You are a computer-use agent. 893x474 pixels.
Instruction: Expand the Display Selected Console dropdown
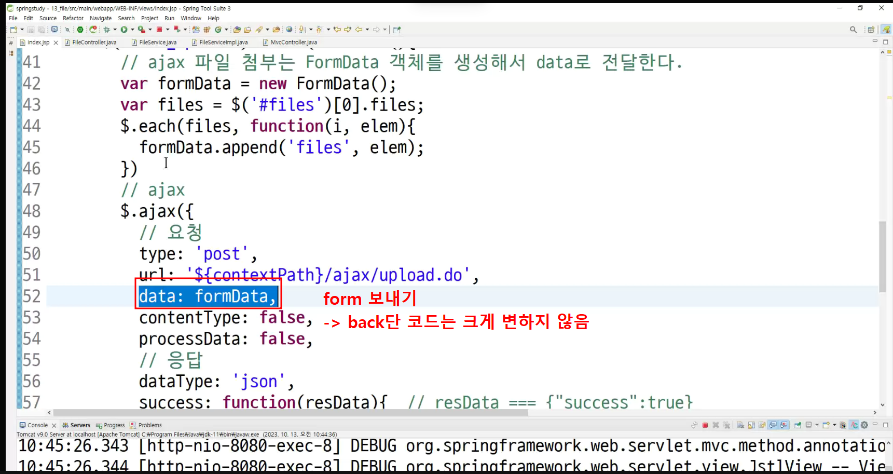(817, 425)
